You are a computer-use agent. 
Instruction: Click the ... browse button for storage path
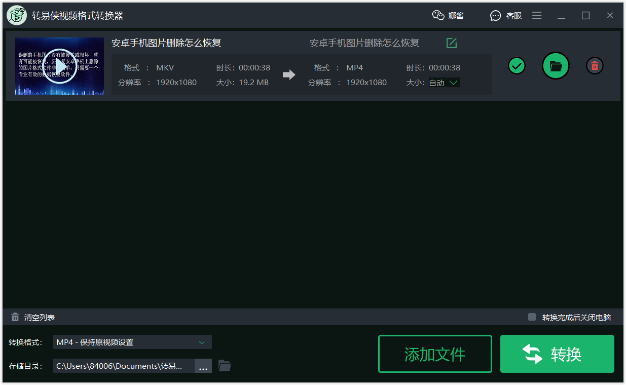click(203, 366)
